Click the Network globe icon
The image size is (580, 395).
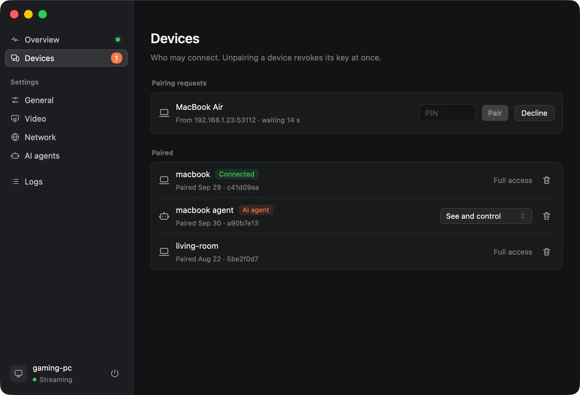(15, 137)
